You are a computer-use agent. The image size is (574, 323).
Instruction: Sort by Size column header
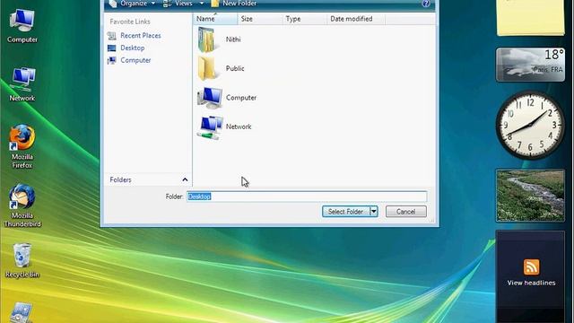coord(259,19)
